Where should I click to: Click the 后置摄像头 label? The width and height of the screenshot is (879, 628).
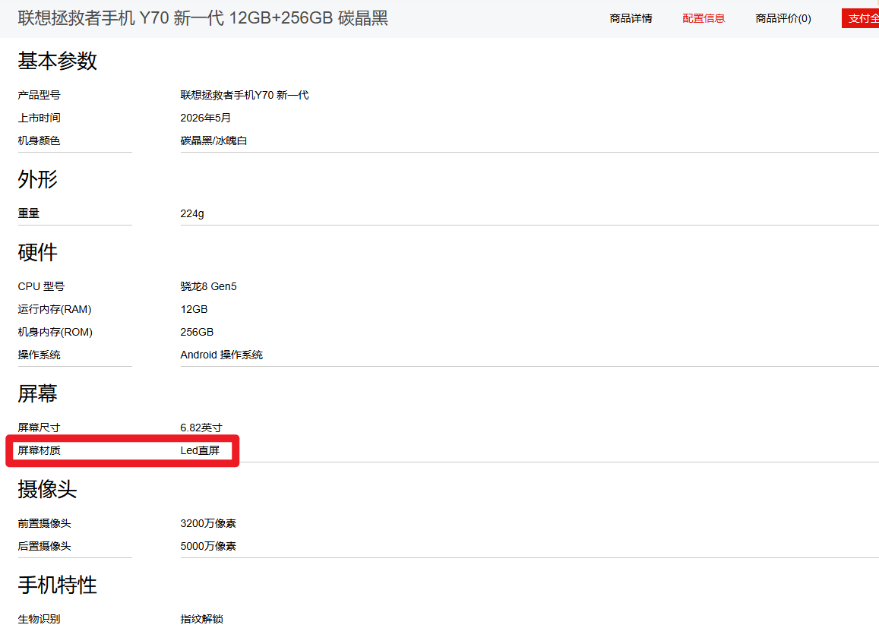point(44,546)
